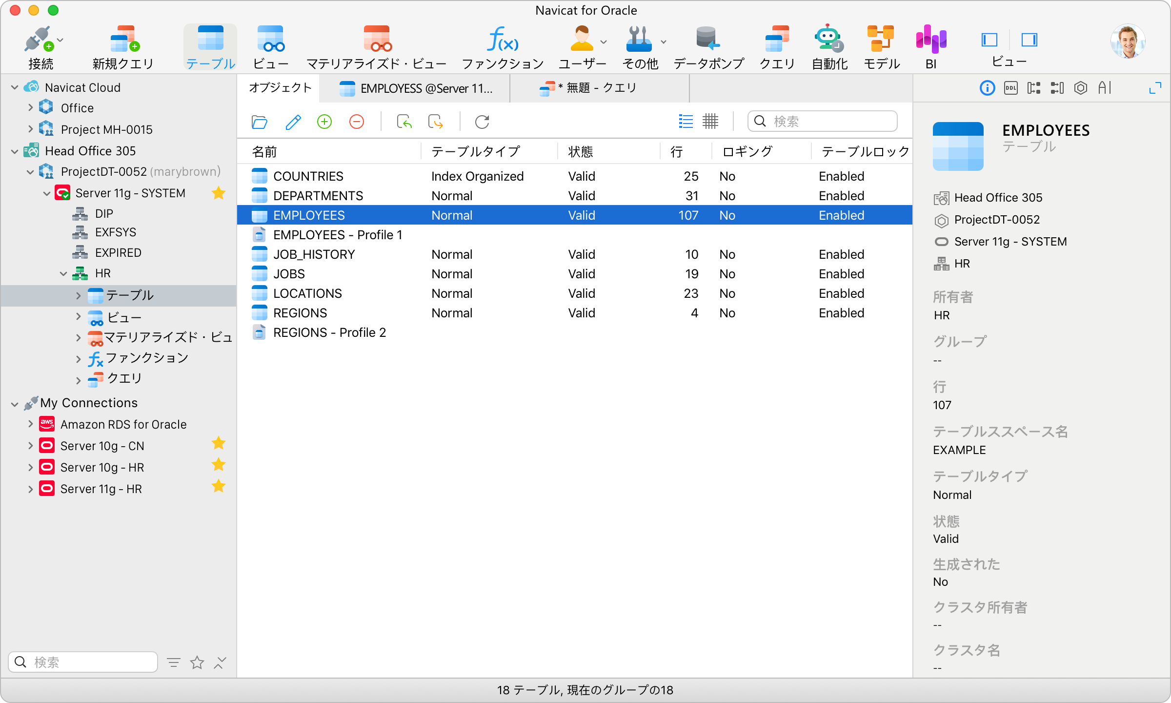This screenshot has width=1171, height=703.
Task: Click the User (ユーザー) icon
Action: click(582, 39)
